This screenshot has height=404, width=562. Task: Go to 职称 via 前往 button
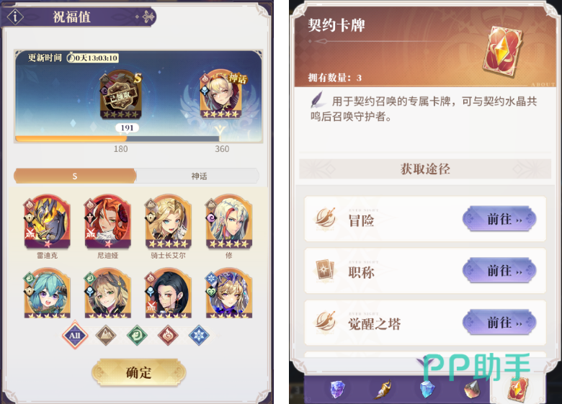click(499, 270)
